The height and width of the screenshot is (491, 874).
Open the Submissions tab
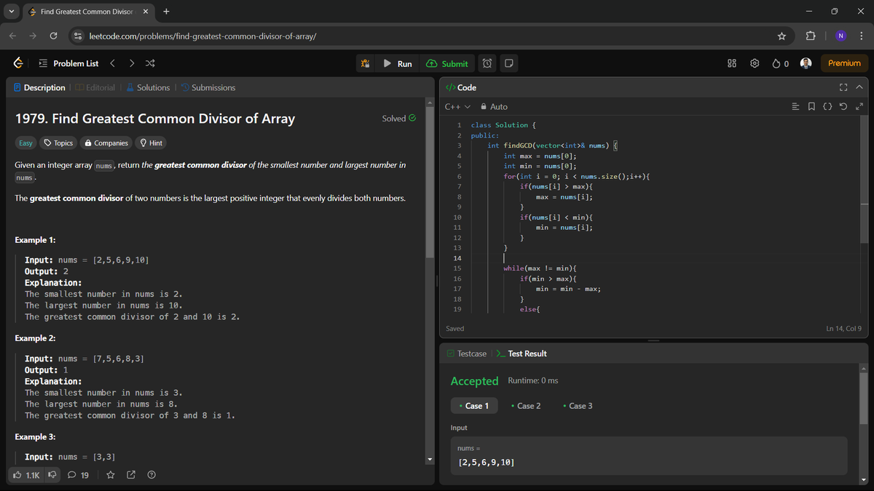[208, 87]
